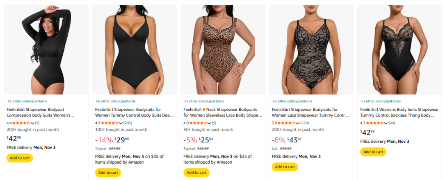Image resolution: width=443 pixels, height=180 pixels.
Task: Add the backless thong bodysuit to cart
Action: pos(373,152)
